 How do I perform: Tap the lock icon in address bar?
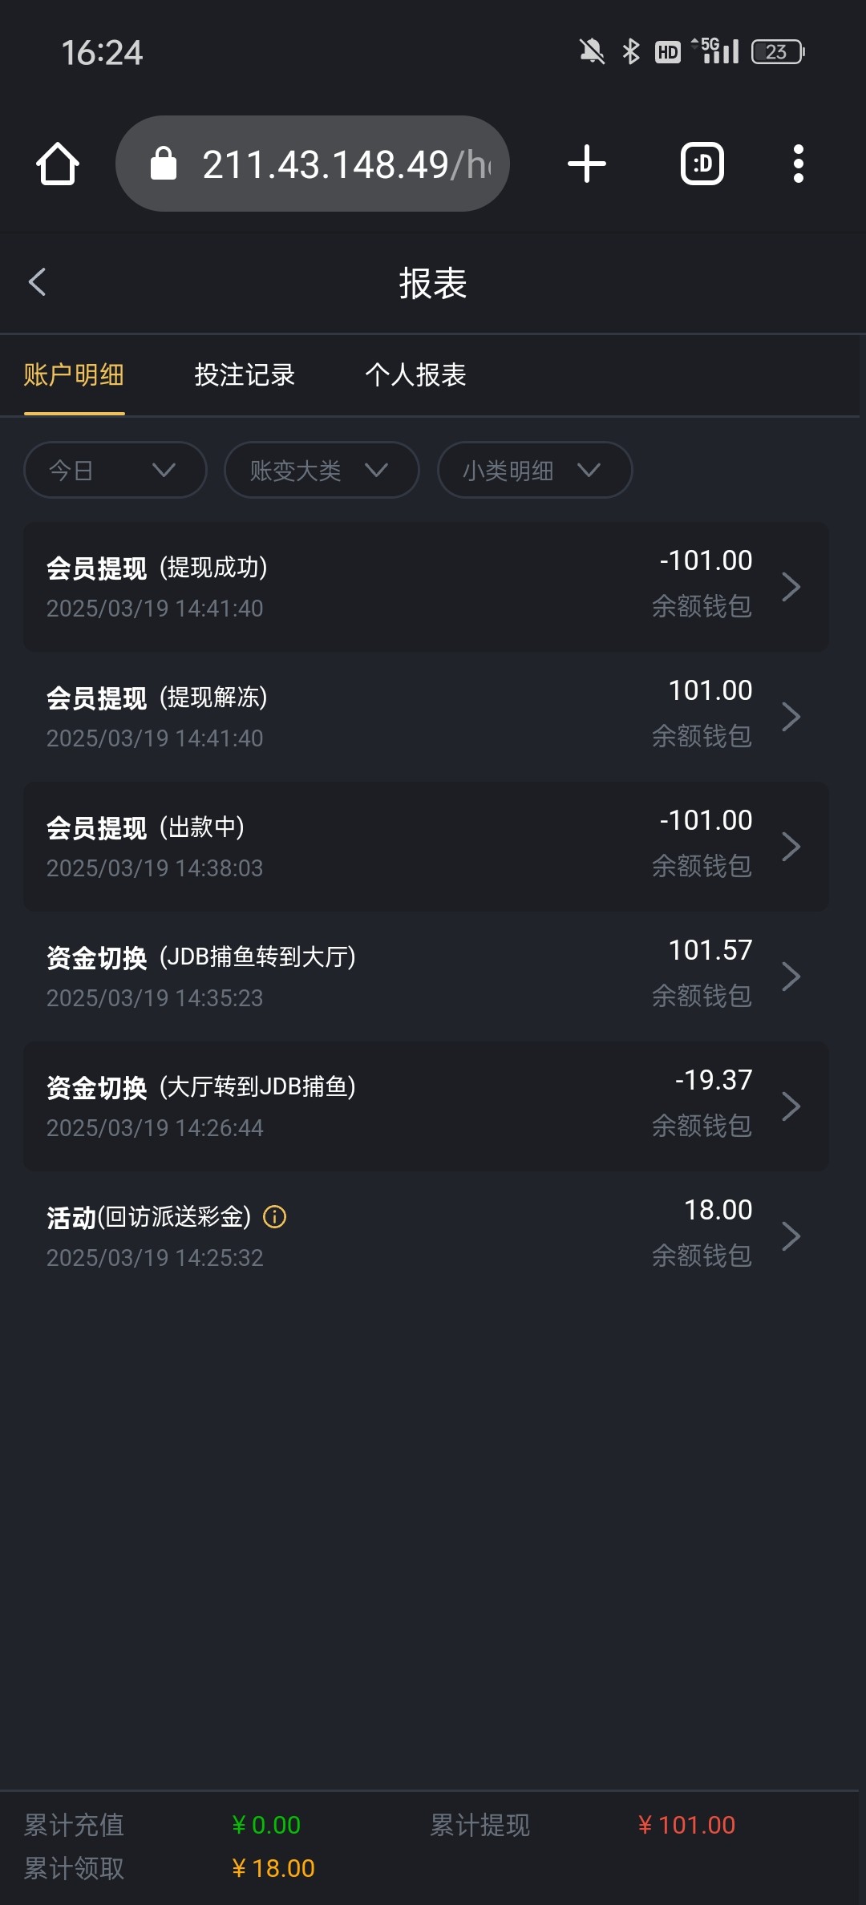click(x=164, y=164)
